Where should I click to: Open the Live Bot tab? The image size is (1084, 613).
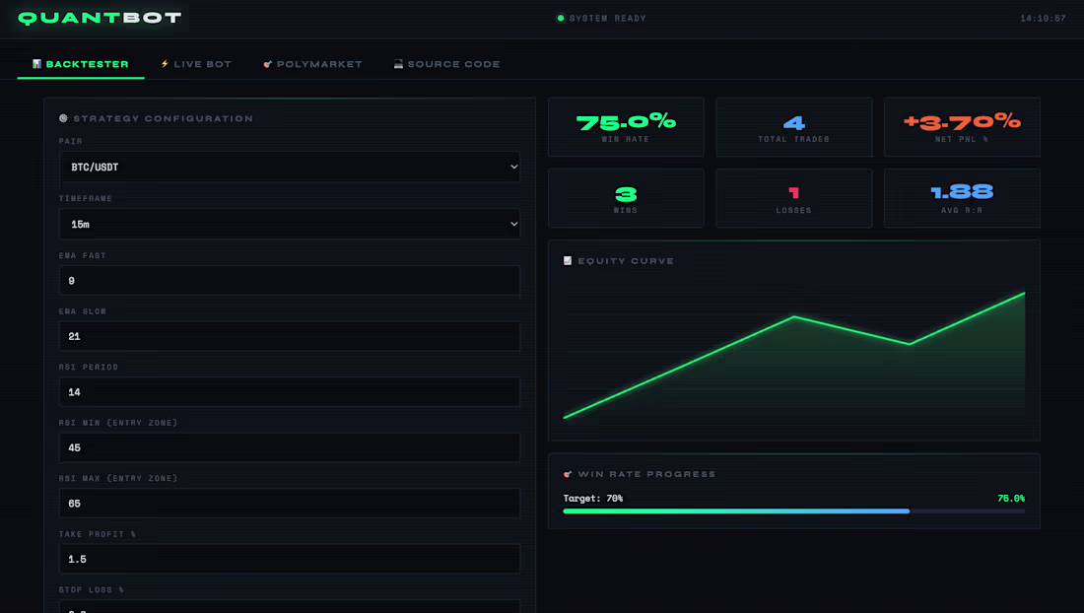pyautogui.click(x=196, y=64)
